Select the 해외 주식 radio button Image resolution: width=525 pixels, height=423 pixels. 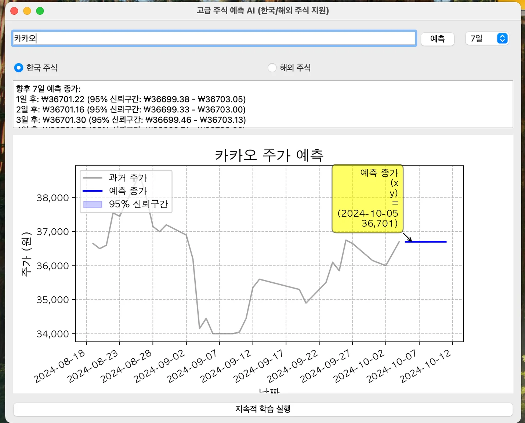point(289,68)
